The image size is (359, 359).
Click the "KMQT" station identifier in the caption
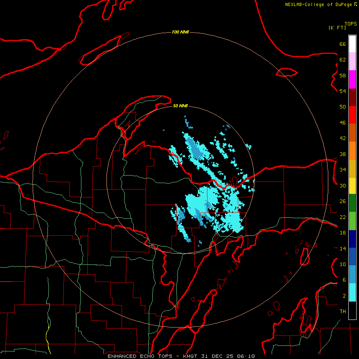(191, 356)
